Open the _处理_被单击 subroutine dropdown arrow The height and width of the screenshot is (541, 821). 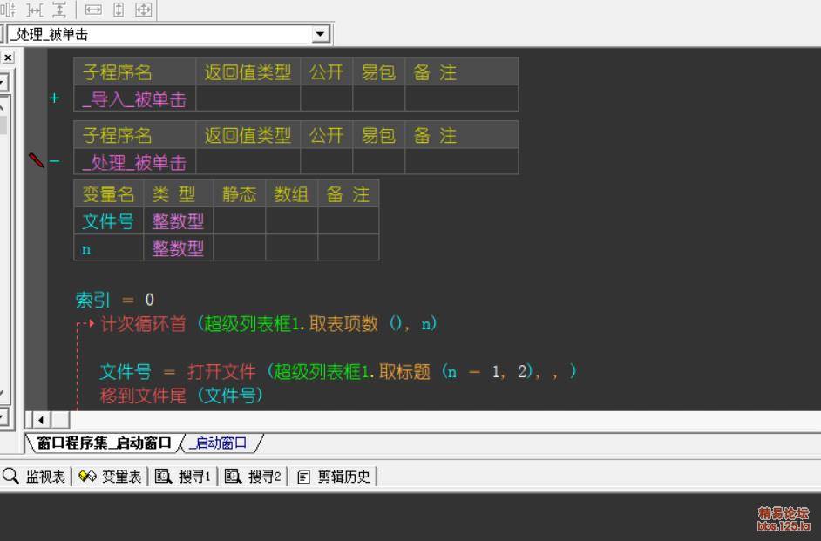pos(321,35)
